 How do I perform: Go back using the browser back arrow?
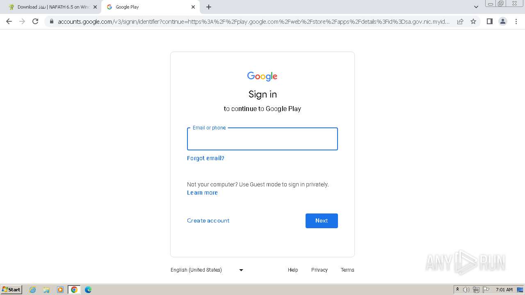9,21
